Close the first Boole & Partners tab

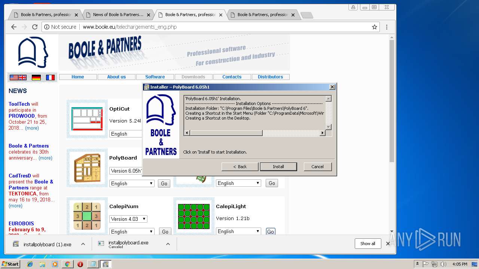(x=76, y=15)
